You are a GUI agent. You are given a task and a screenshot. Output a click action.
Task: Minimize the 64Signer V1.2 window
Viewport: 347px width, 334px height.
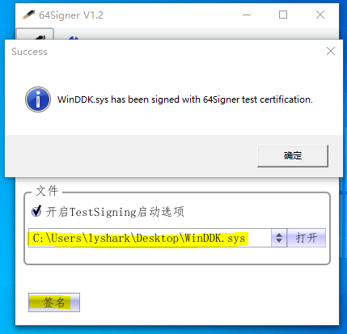247,15
